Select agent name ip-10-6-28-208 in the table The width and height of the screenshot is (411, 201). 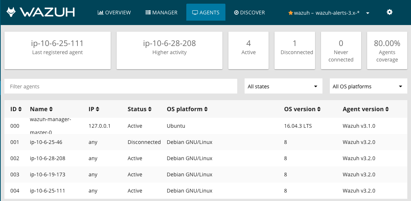point(48,158)
